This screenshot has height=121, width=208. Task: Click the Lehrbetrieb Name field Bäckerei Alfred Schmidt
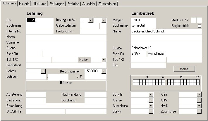click(x=166, y=31)
